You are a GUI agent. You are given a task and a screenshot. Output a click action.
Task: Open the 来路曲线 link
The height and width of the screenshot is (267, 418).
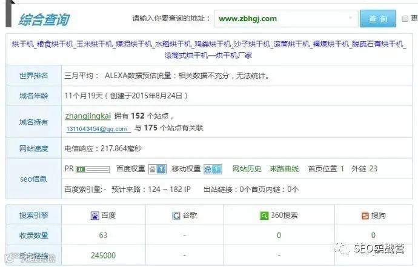284,169
